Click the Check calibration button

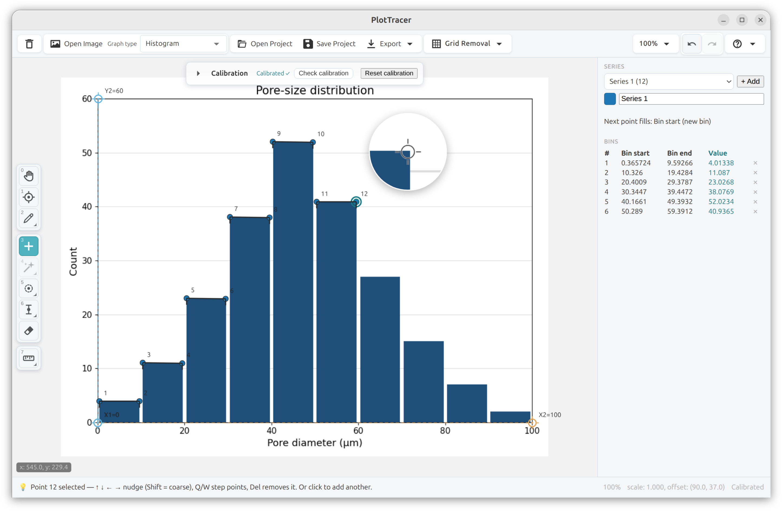[323, 73]
